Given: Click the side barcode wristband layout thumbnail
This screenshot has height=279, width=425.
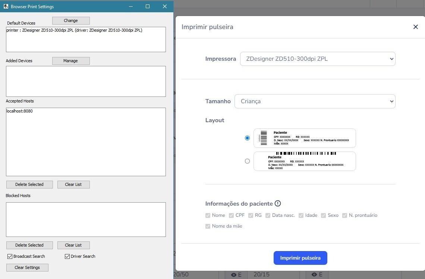Looking at the screenshot, I should 305,138.
